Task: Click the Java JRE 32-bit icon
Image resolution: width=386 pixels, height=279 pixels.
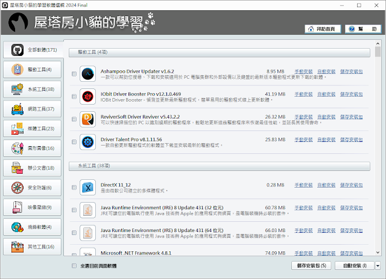Action: pyautogui.click(x=87, y=210)
